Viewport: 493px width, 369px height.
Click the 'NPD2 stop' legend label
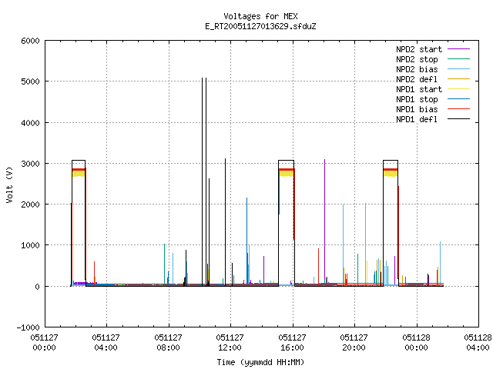point(417,59)
